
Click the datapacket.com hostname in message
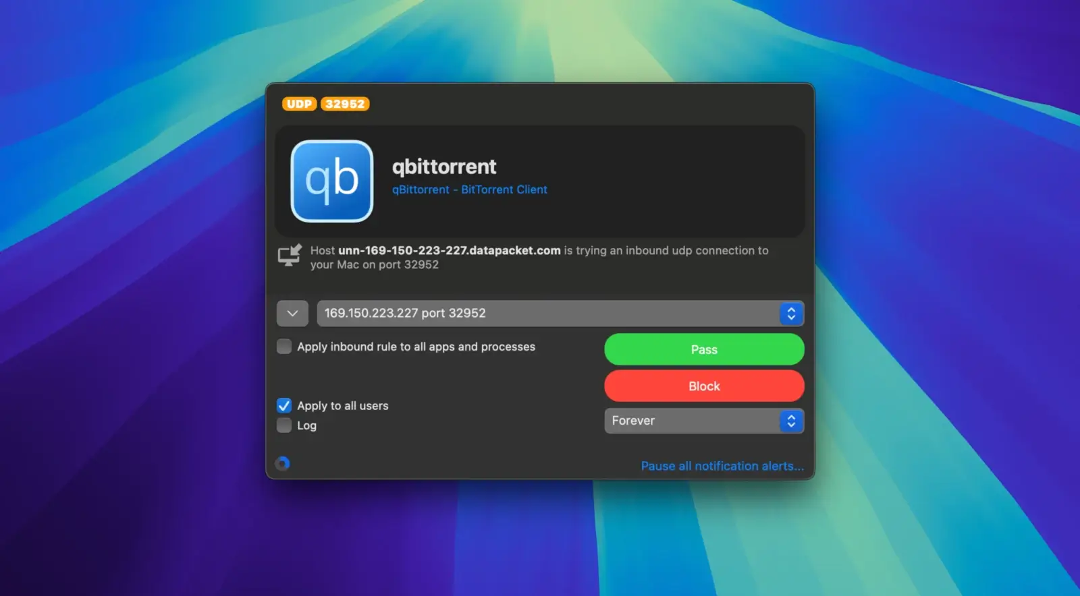pyautogui.click(x=449, y=250)
